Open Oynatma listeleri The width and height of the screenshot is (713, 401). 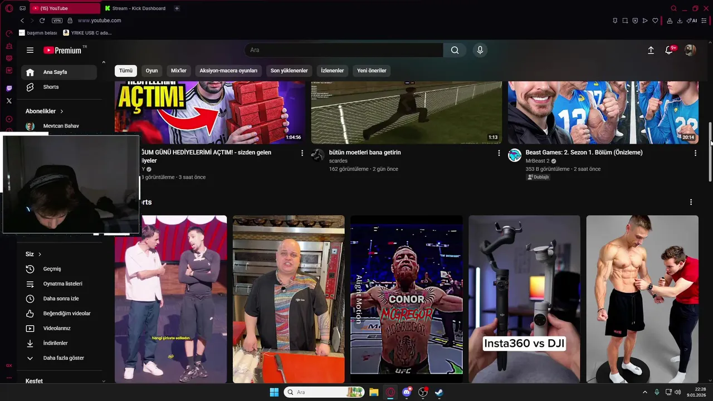click(x=59, y=284)
